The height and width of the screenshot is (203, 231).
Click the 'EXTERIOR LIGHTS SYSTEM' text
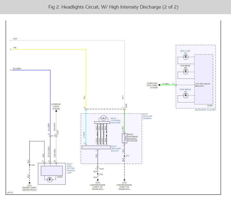click(x=56, y=107)
